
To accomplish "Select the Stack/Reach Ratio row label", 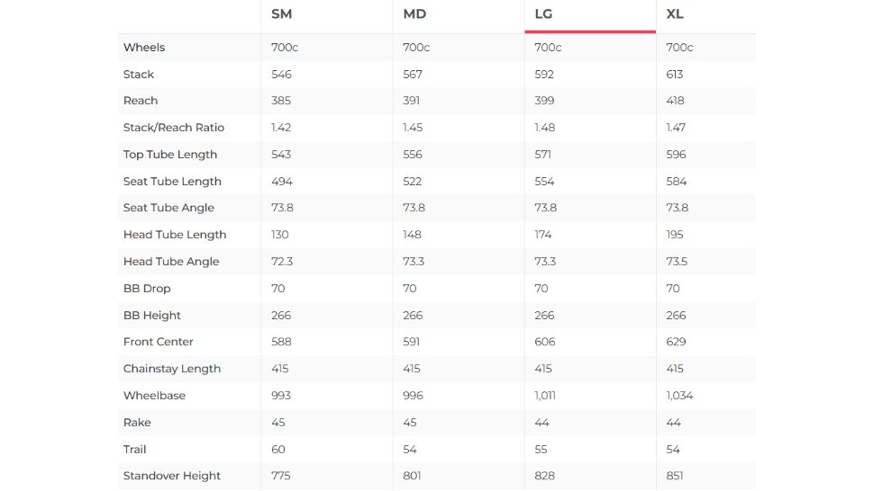I will [x=174, y=128].
